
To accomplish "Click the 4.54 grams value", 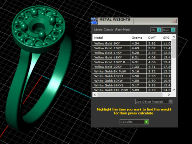I will point(135,44).
